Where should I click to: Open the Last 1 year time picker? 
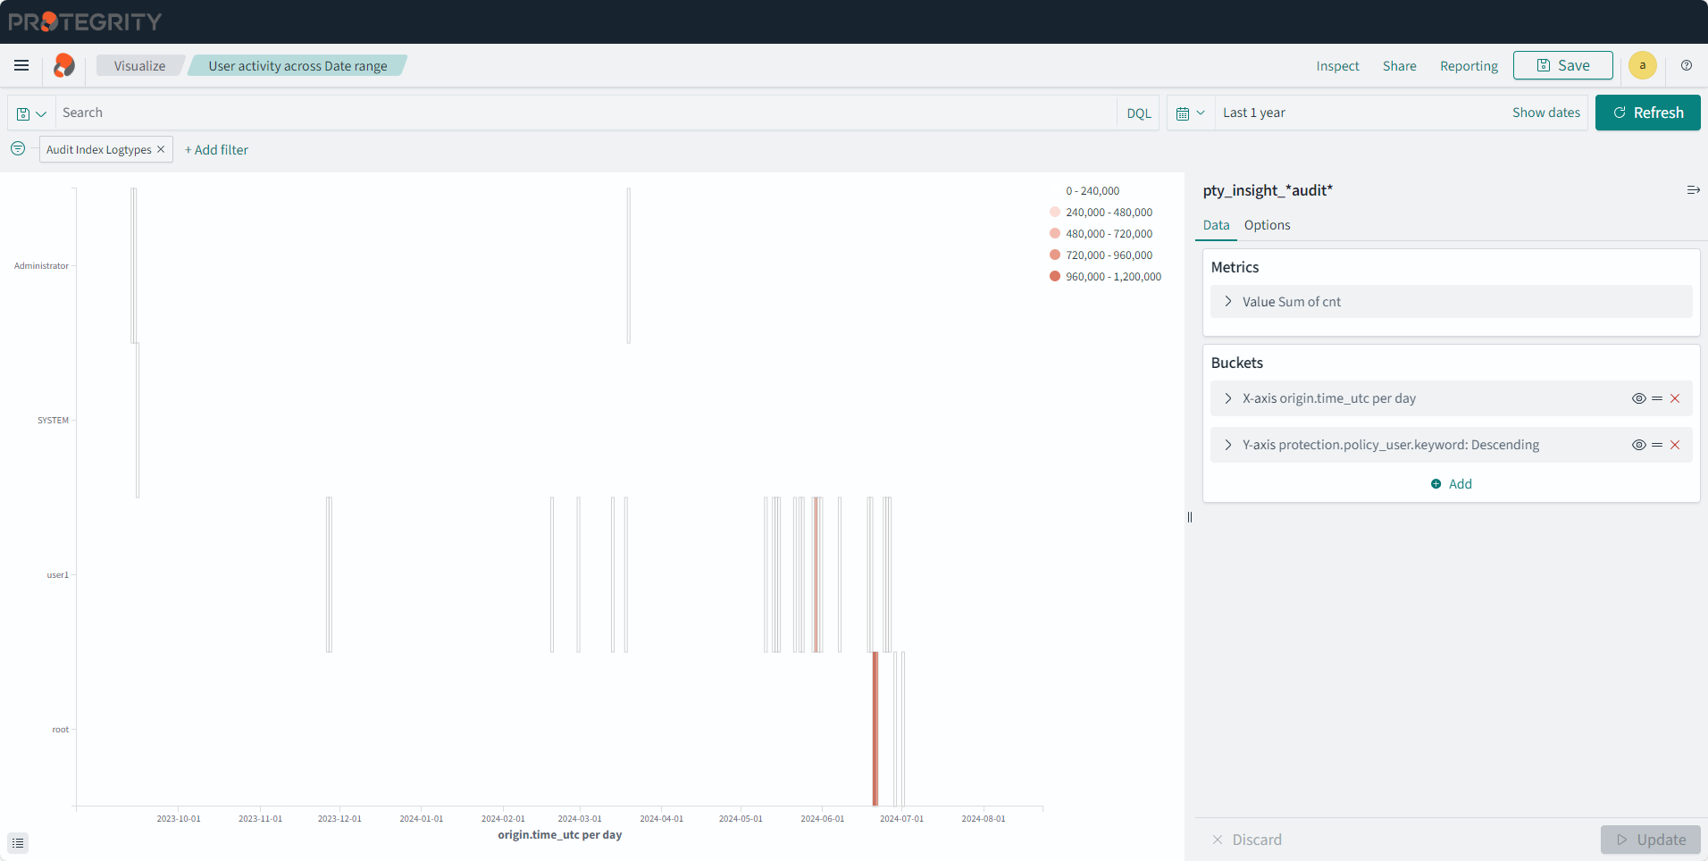pyautogui.click(x=1254, y=113)
